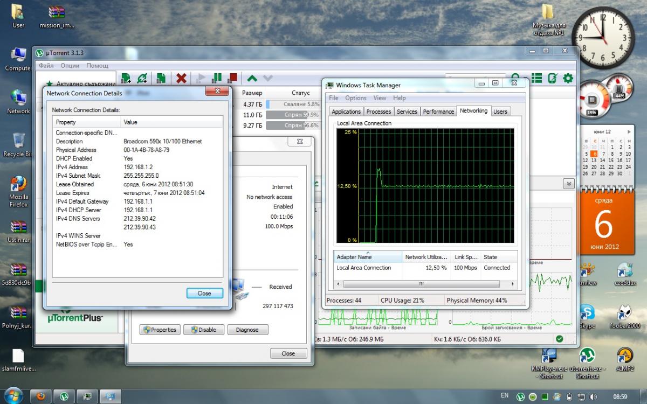
Task: Click uTorrent button in the taskbar
Action: (x=64, y=396)
